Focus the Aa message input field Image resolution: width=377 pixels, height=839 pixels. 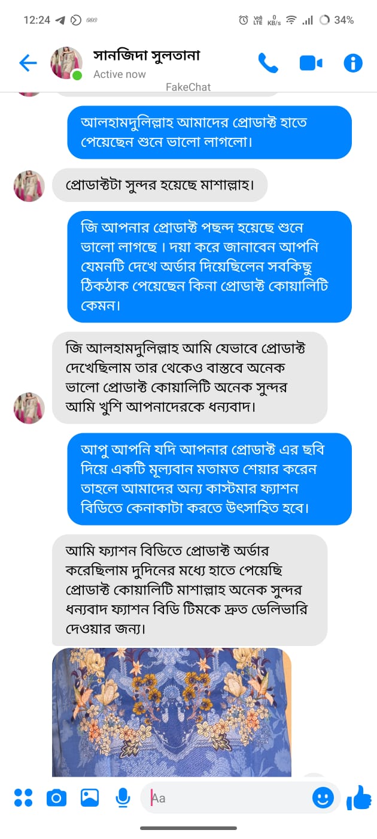click(x=227, y=798)
